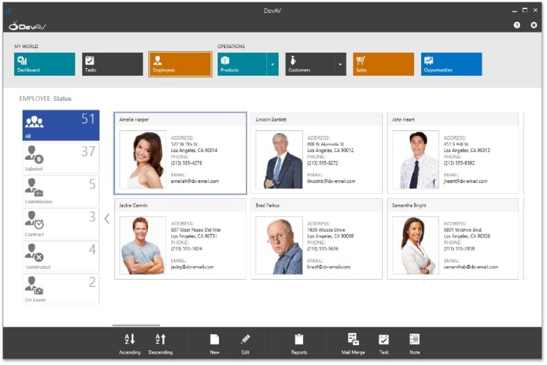Expand the Customers tile dropdown arrow
This screenshot has height=365, width=547.
pyautogui.click(x=340, y=64)
